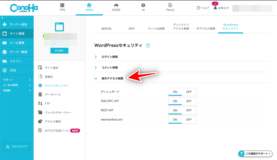Click the サイトマップ button
Image resolution: width=277 pixels, height=160 pixels.
pyautogui.click(x=17, y=146)
